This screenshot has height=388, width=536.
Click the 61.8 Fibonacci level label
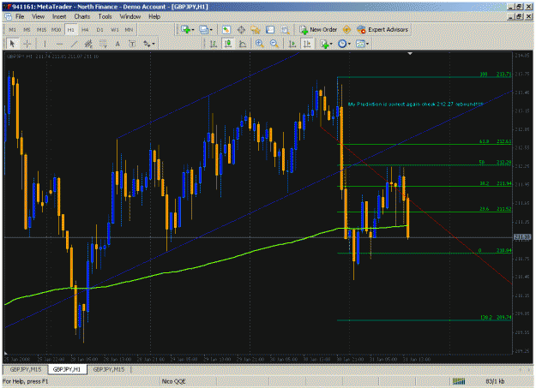point(484,141)
